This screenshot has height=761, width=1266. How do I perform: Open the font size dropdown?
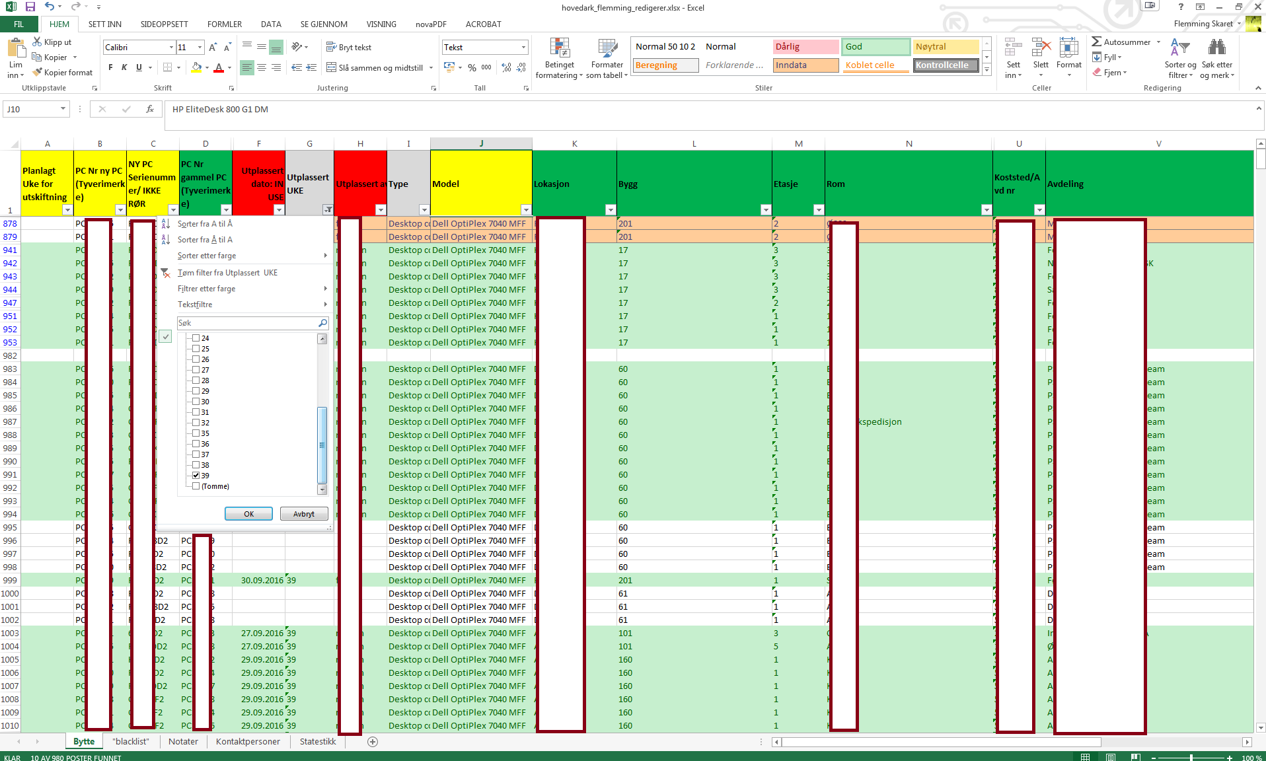(x=199, y=47)
